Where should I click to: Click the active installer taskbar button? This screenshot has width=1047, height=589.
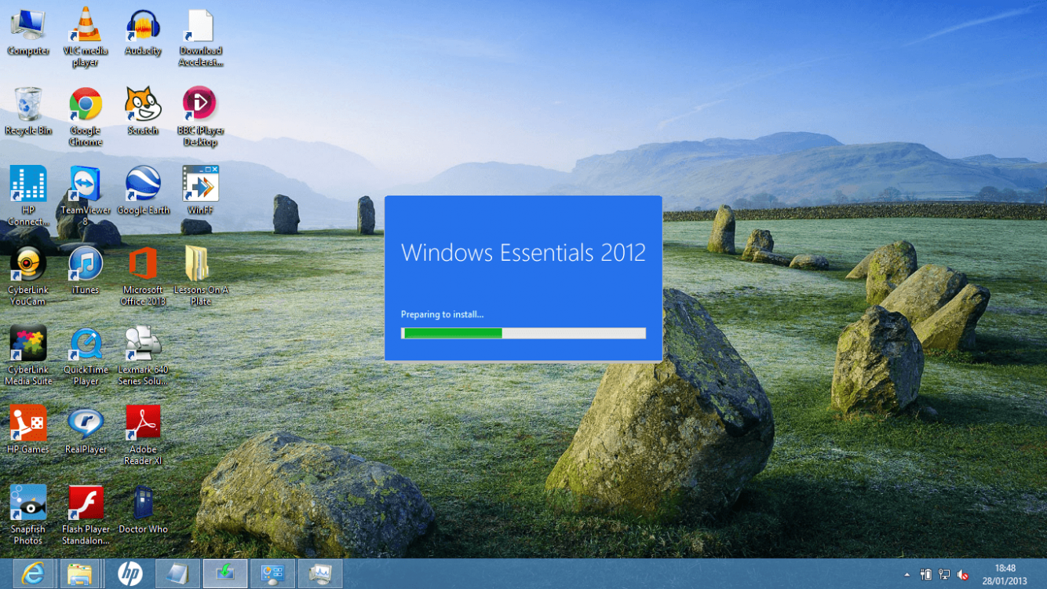225,574
